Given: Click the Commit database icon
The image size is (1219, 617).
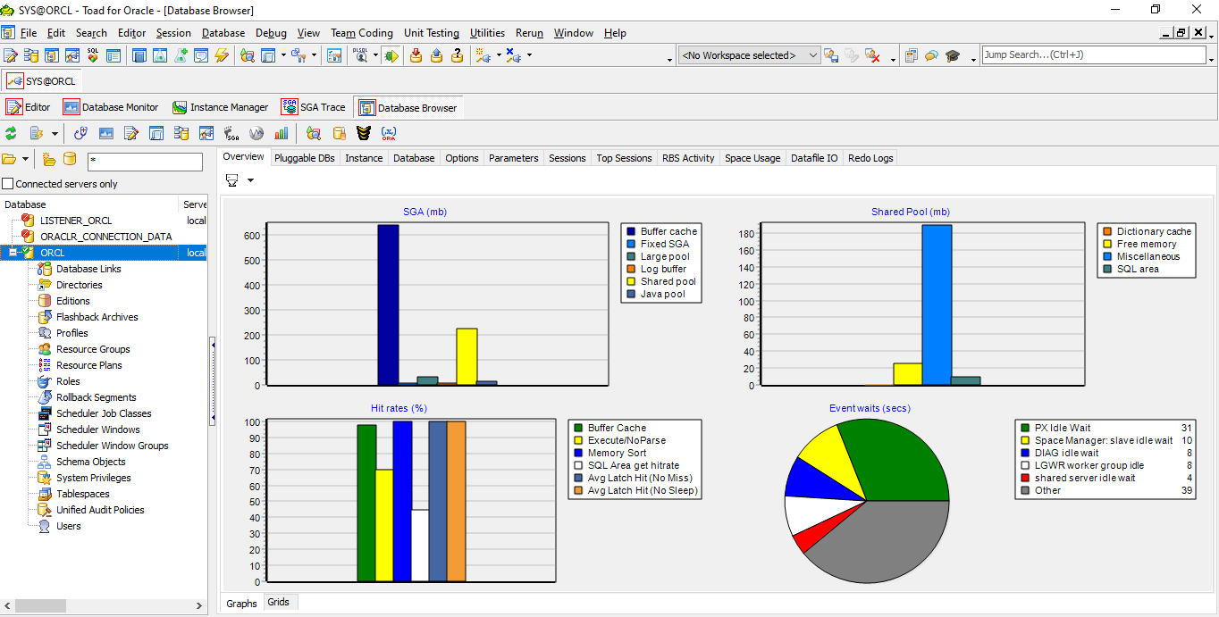Looking at the screenshot, I should [416, 55].
